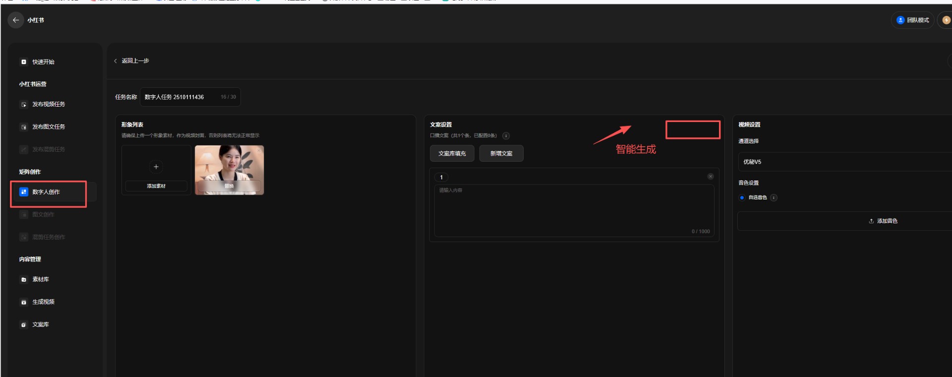This screenshot has width=952, height=377.
Task: Click the plus icon to add material
Action: pyautogui.click(x=156, y=167)
